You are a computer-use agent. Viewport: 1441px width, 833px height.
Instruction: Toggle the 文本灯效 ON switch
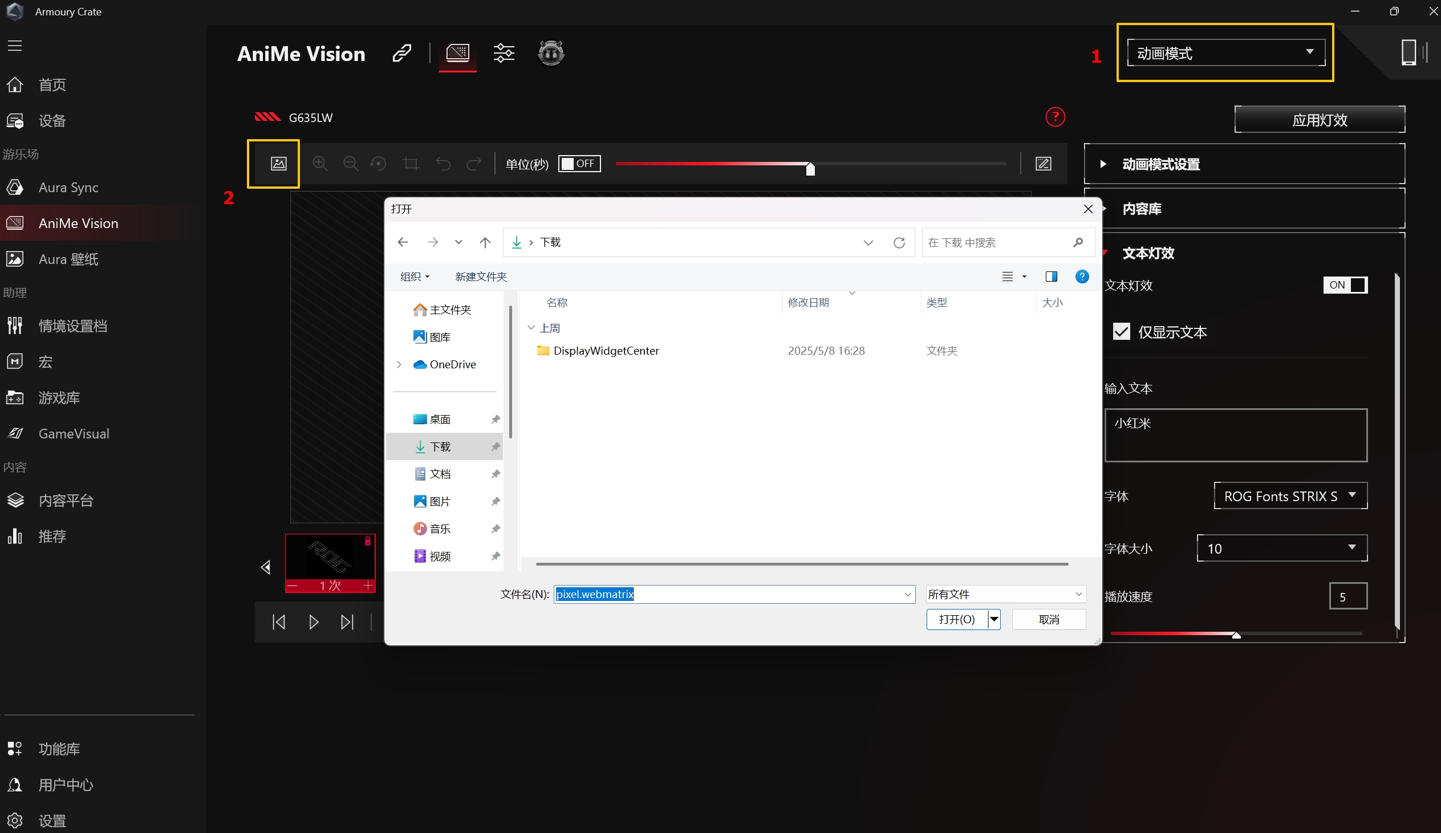(x=1346, y=285)
